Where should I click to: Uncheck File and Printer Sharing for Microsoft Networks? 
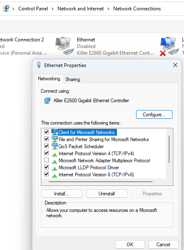point(47,139)
